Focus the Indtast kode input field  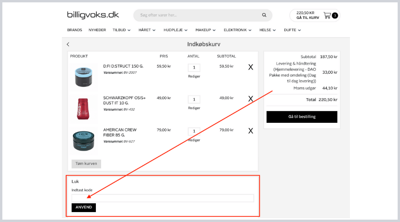tap(162, 198)
